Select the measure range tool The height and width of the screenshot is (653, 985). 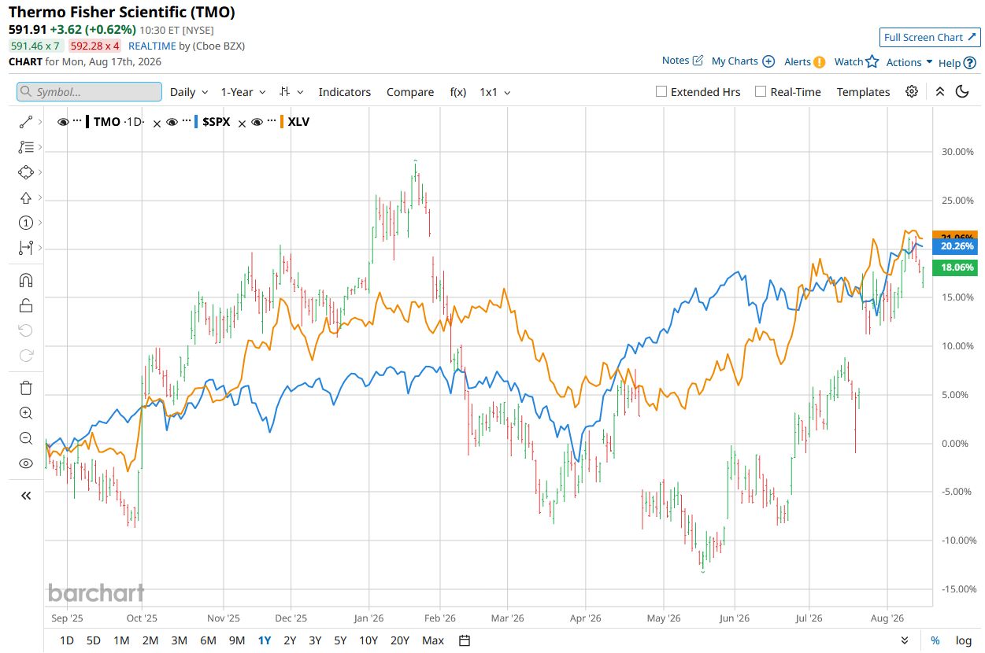[26, 248]
